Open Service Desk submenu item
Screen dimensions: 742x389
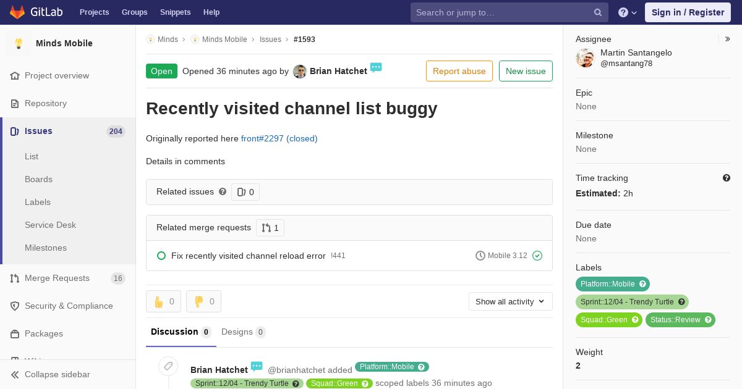(50, 225)
